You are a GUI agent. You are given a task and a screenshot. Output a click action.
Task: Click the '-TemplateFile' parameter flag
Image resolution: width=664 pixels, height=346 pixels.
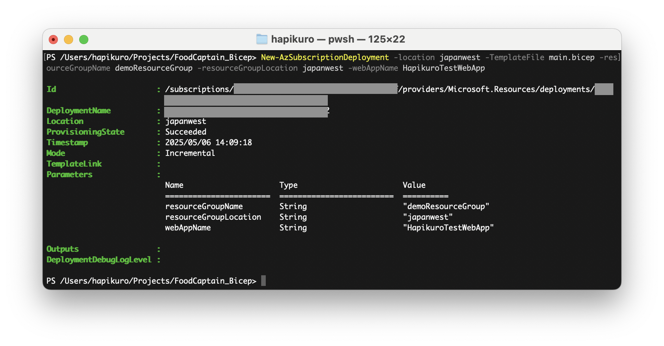[515, 57]
